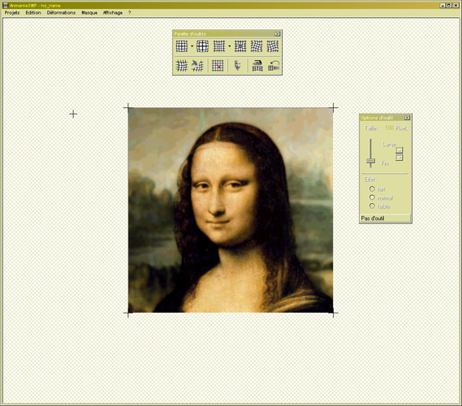Select the bird and grid tool

click(197, 66)
